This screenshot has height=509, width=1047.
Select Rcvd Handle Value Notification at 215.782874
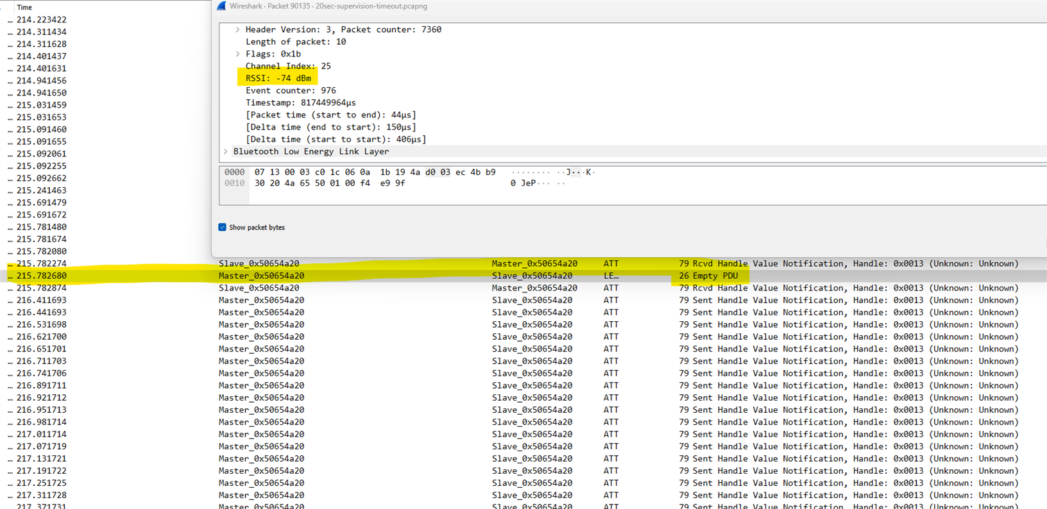coord(523,288)
